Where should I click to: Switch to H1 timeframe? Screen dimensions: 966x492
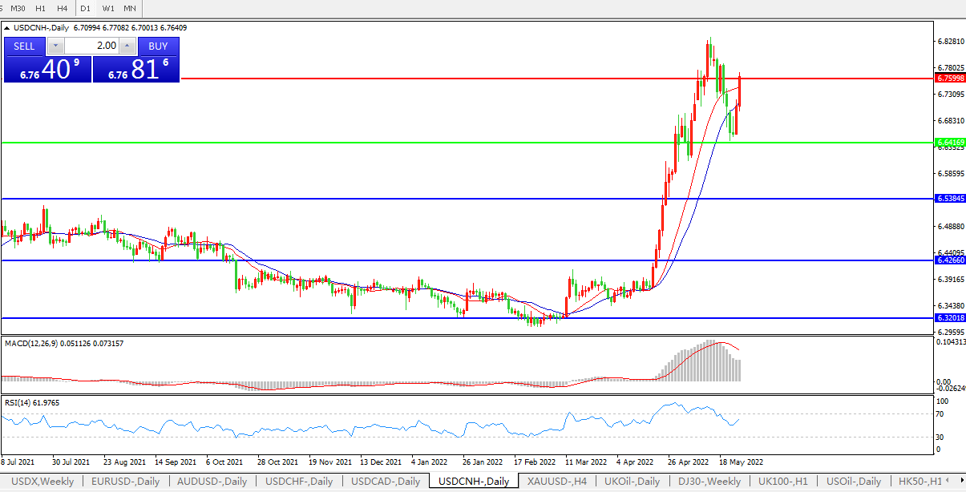pyautogui.click(x=40, y=8)
